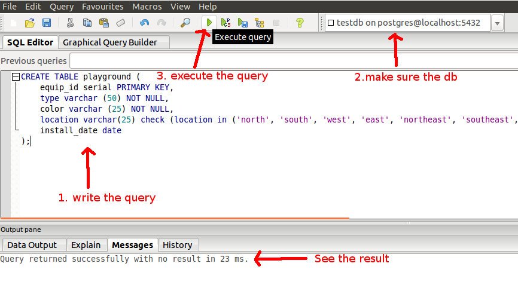Viewport: 518px width, 297px height.
Task: Open Find with the magnifying glass icon
Action: (185, 23)
